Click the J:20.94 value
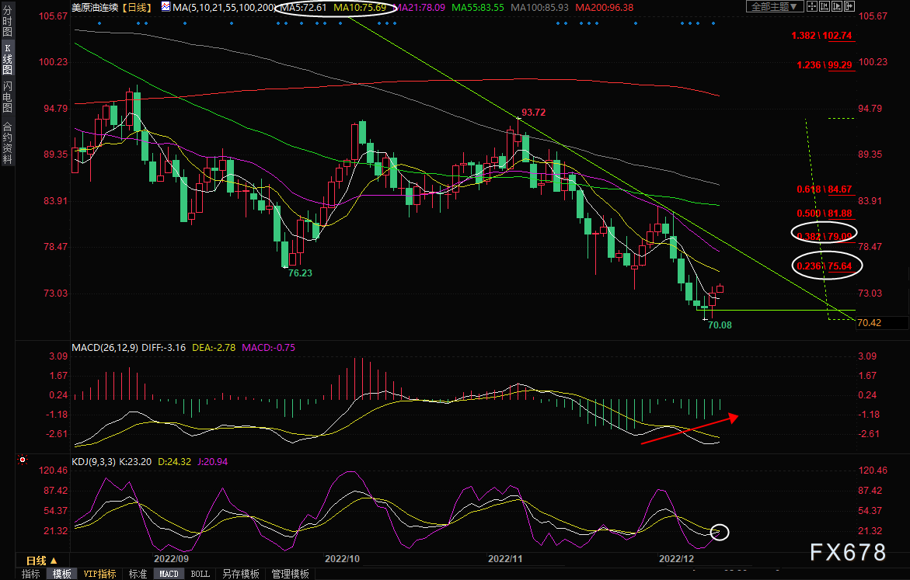 pyautogui.click(x=212, y=462)
